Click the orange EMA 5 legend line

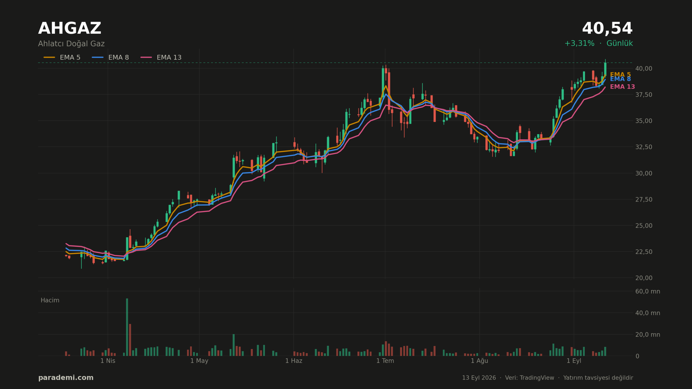pos(49,57)
